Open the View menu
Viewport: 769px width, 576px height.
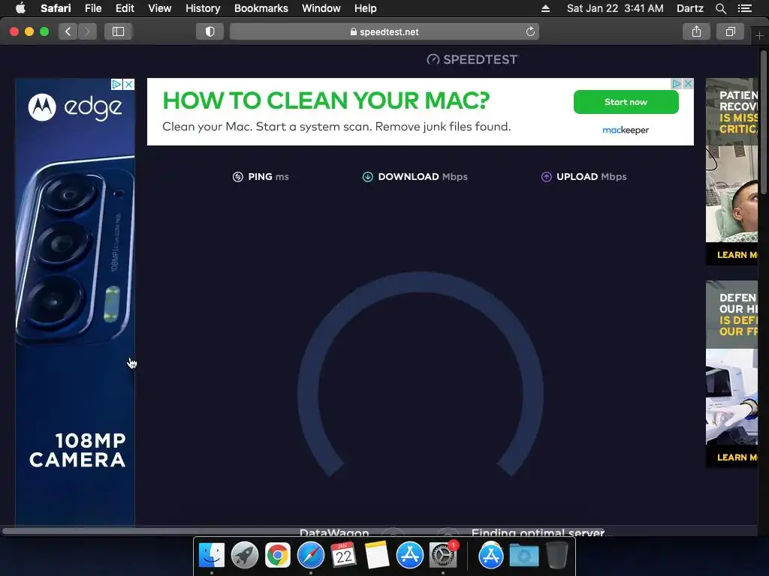[159, 8]
